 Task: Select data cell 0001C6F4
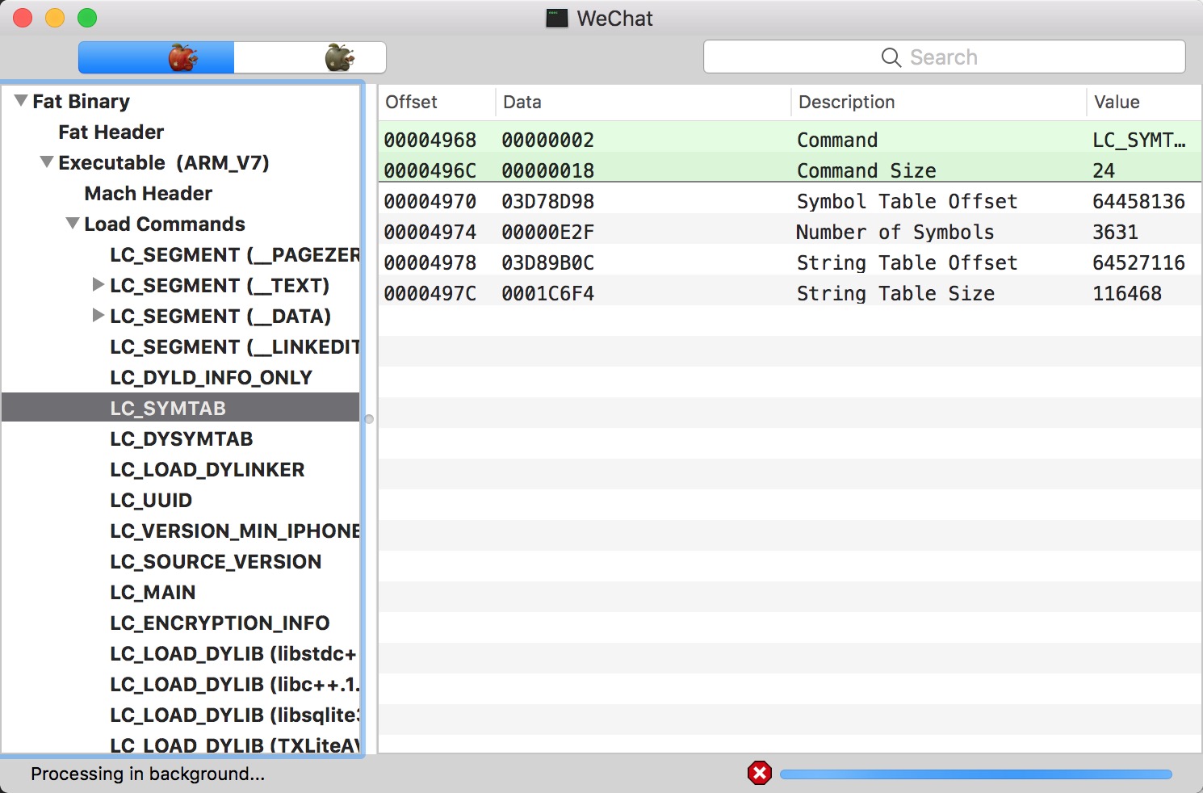[548, 293]
